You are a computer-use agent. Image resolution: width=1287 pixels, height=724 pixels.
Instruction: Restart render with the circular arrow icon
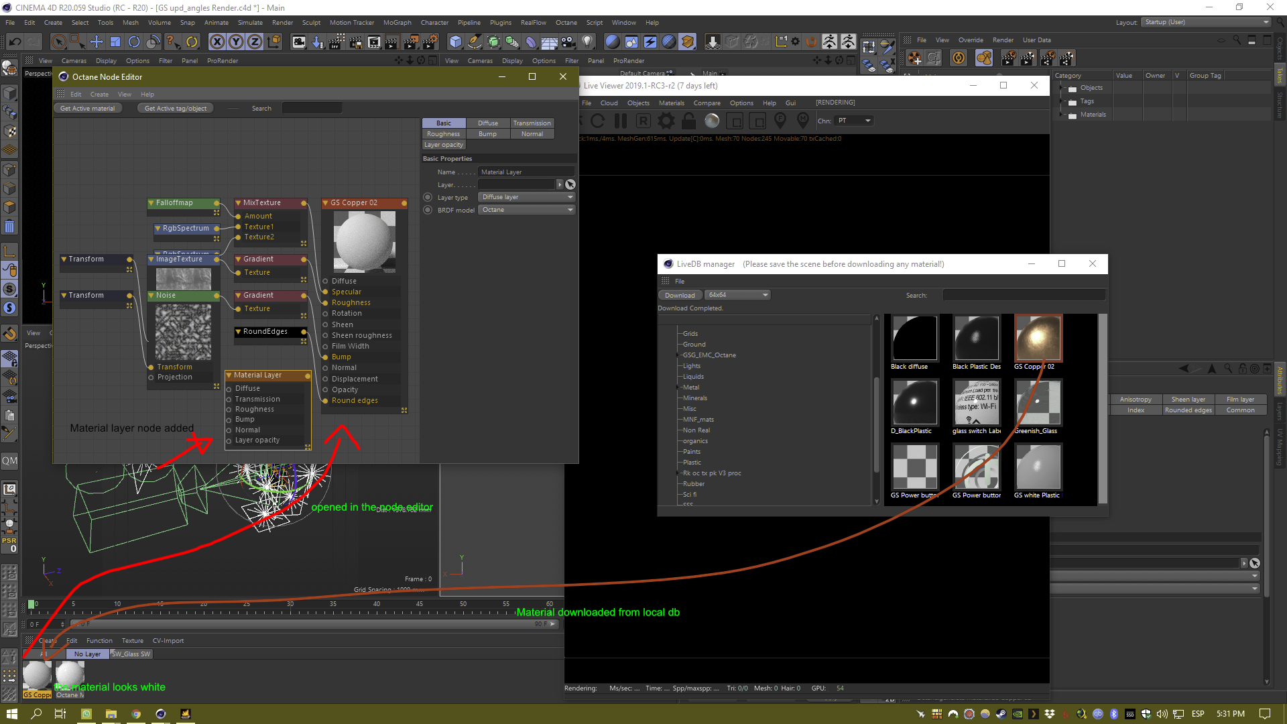pos(598,121)
